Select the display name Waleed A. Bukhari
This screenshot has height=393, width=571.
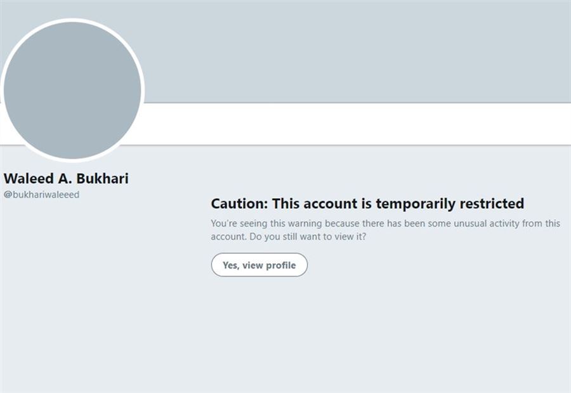point(66,178)
